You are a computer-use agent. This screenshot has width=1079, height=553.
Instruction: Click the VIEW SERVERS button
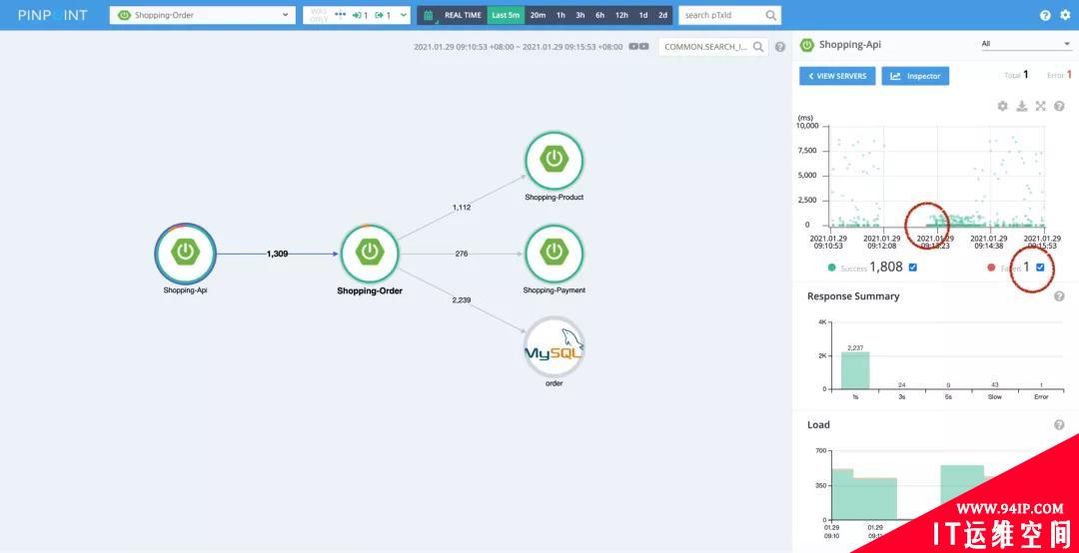coord(837,76)
